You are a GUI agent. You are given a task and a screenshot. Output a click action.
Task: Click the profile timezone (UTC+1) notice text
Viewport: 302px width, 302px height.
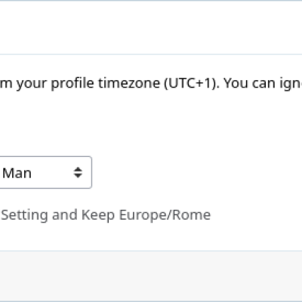[151, 83]
